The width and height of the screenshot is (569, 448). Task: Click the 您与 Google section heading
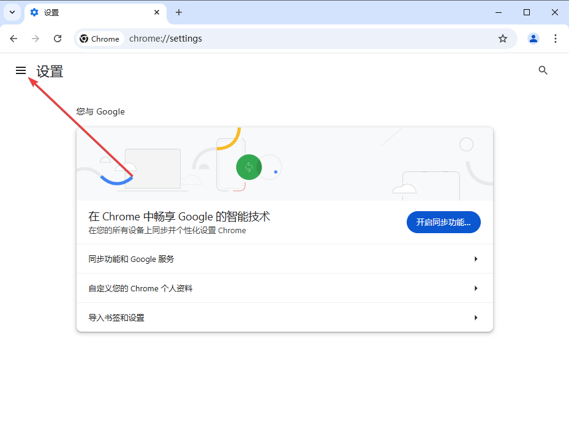(99, 111)
